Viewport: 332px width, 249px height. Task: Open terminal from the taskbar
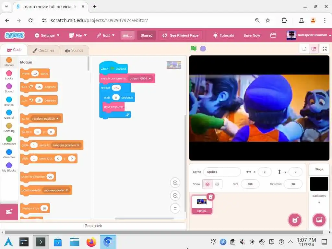(x=41, y=242)
